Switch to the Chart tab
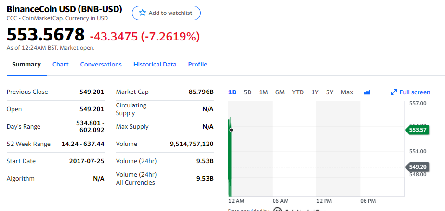Screen dimensions: 445x211 point(61,65)
